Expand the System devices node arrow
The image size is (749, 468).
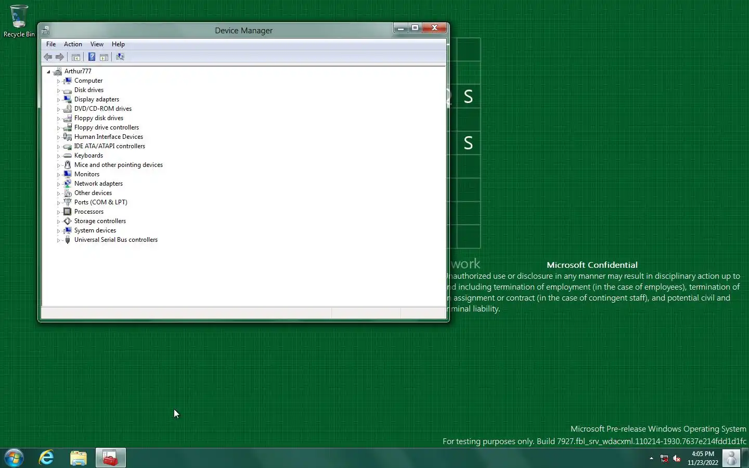pos(58,231)
